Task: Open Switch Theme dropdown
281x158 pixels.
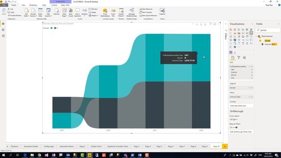Action: (121, 12)
